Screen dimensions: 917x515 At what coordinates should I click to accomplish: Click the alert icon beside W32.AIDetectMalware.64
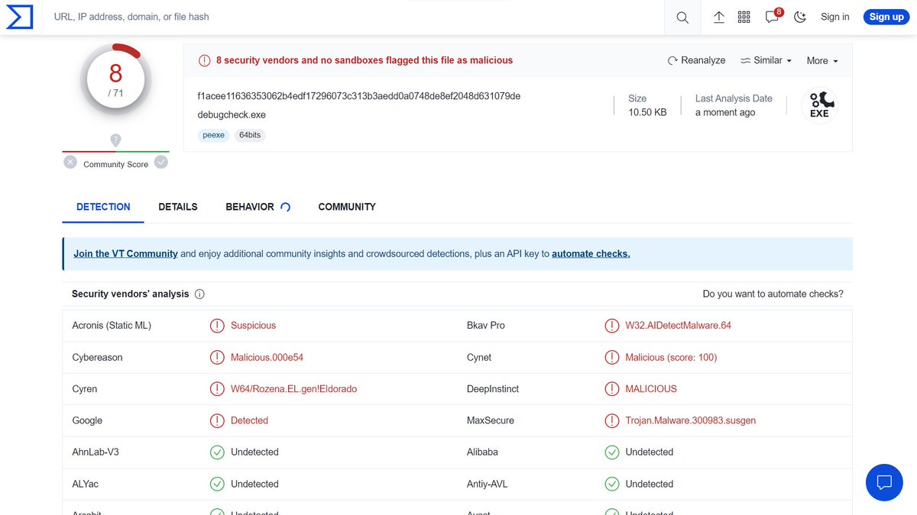(611, 326)
